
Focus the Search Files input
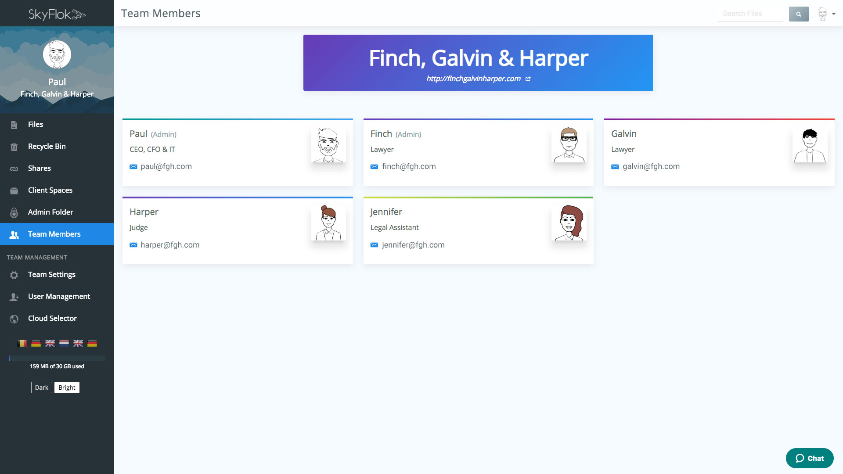[x=750, y=14]
